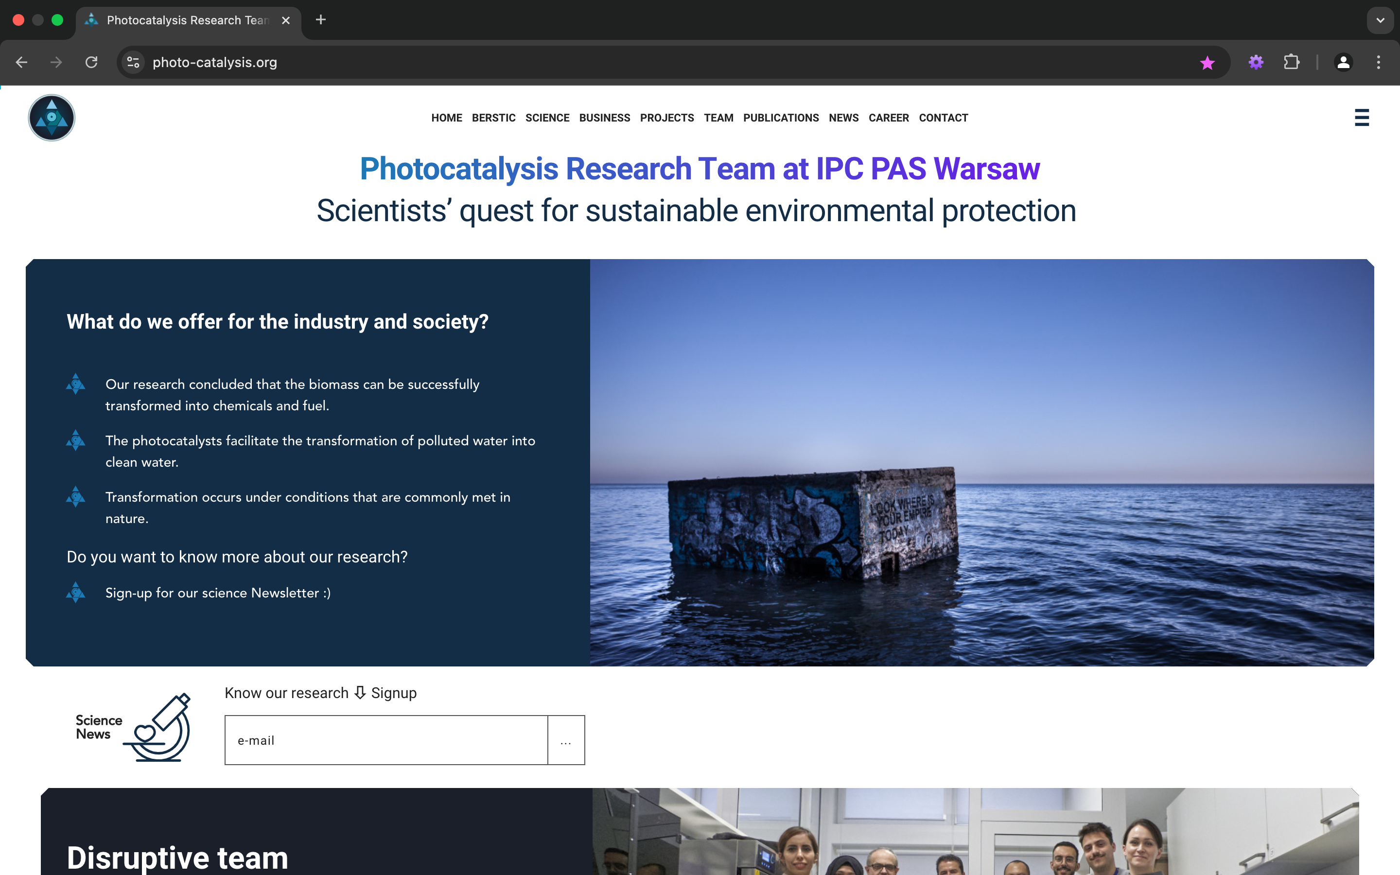
Task: Click the flooded concrete block sea photo
Action: coord(982,462)
